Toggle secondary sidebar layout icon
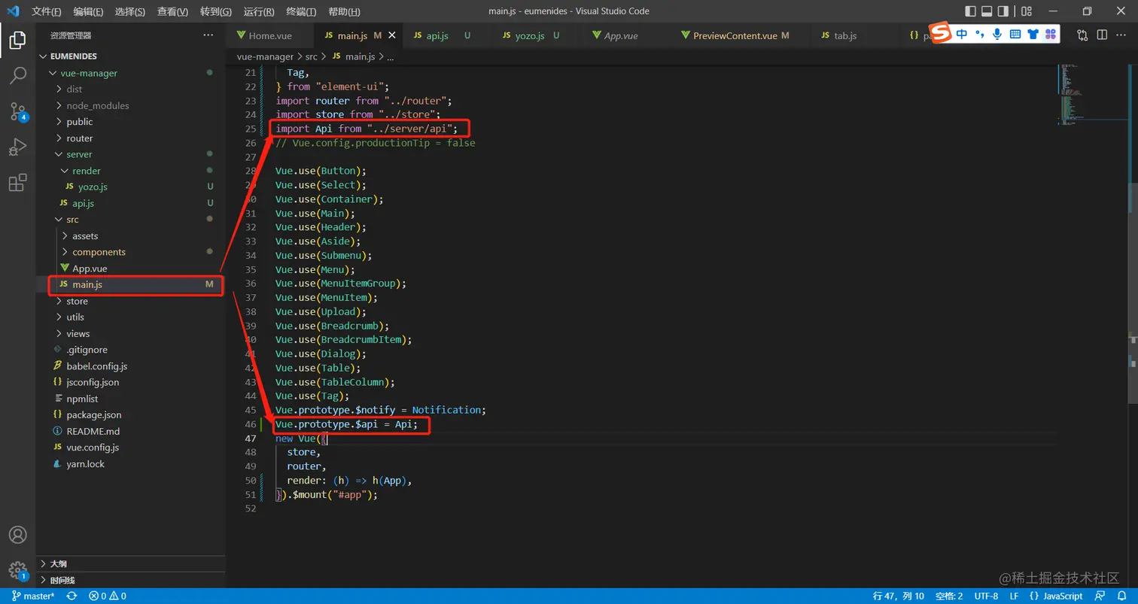 (1003, 11)
